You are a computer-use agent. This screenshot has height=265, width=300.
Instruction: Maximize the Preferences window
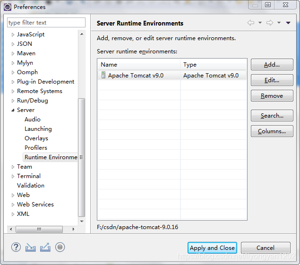pos(268,5)
